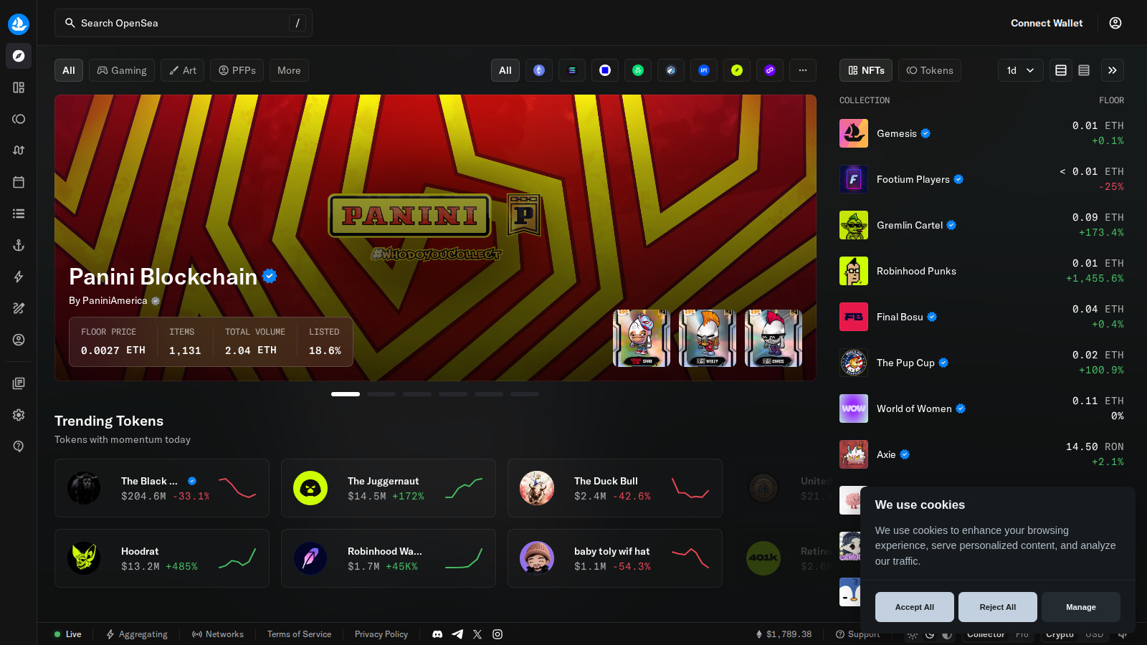
Task: Open the Tokens coin icon in sidebar
Action: point(19,119)
